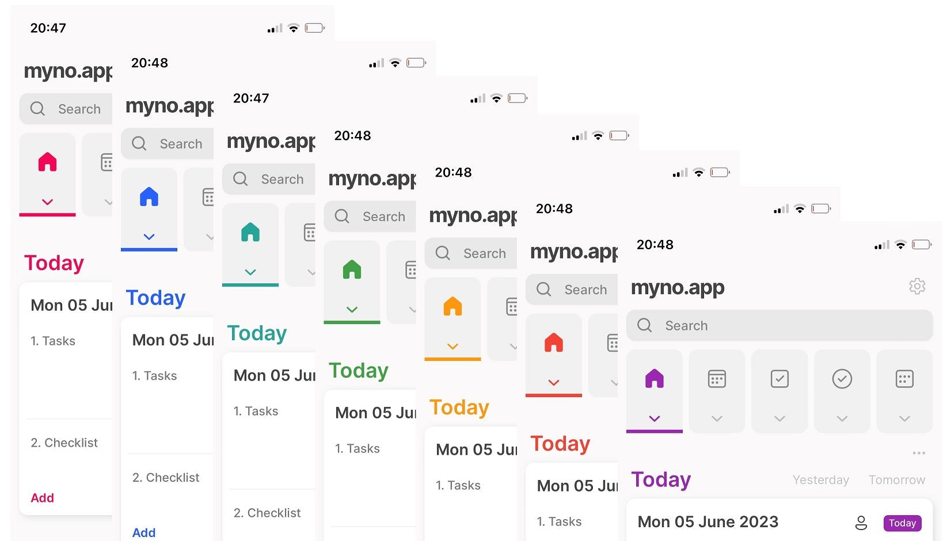947x541 pixels.
Task: Open the dotted grid tab icon
Action: (904, 379)
